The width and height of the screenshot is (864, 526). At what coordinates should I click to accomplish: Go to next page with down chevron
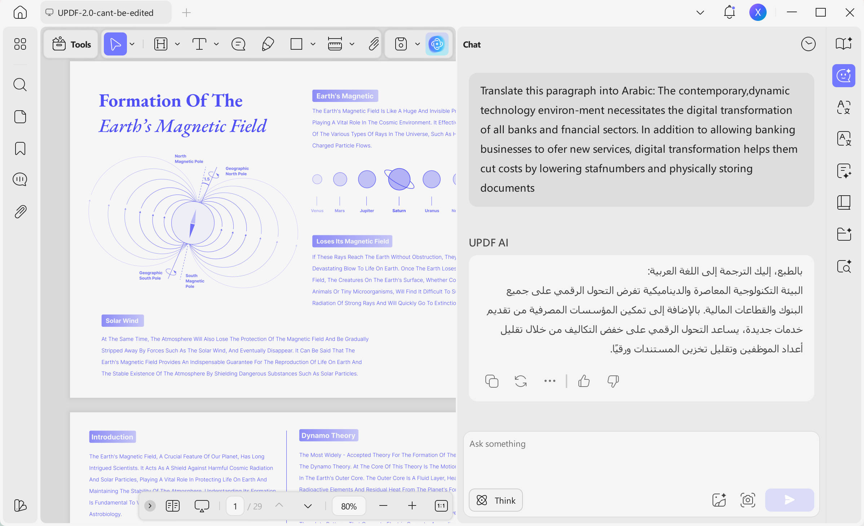(x=308, y=506)
